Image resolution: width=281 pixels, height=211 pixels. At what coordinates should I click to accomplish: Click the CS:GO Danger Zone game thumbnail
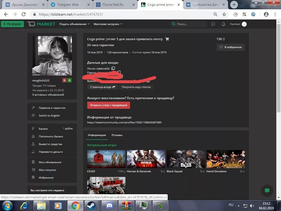106,159
